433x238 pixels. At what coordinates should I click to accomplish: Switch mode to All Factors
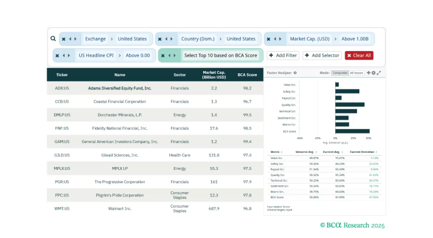pyautogui.click(x=356, y=73)
